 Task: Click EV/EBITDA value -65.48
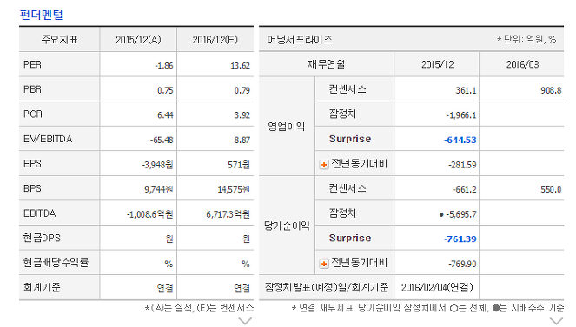coord(162,140)
